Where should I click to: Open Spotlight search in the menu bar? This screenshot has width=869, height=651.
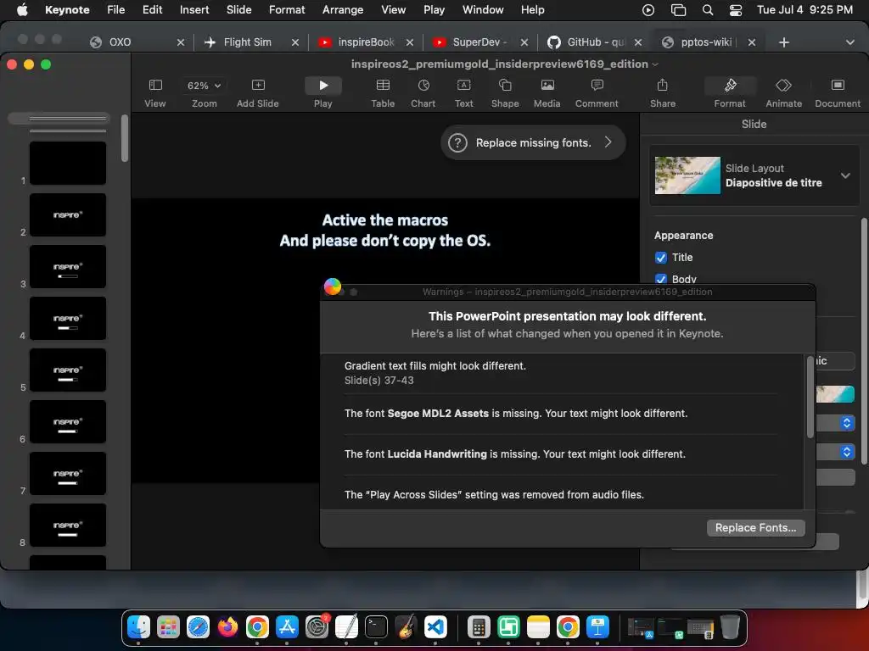click(708, 10)
